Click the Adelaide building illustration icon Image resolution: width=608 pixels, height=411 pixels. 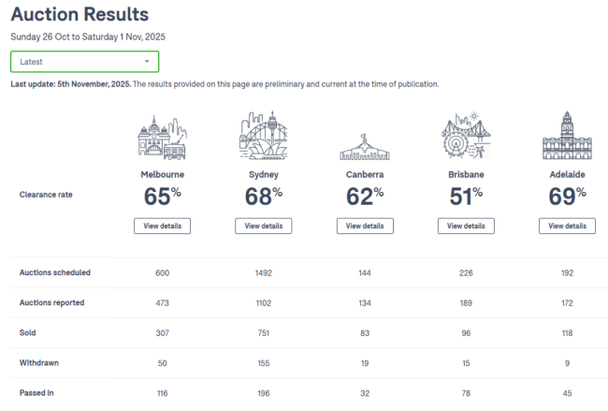[567, 137]
